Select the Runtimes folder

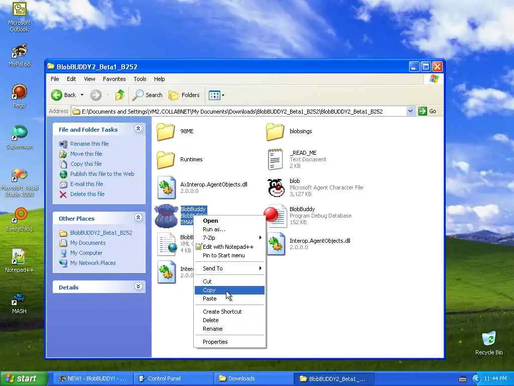pyautogui.click(x=180, y=159)
